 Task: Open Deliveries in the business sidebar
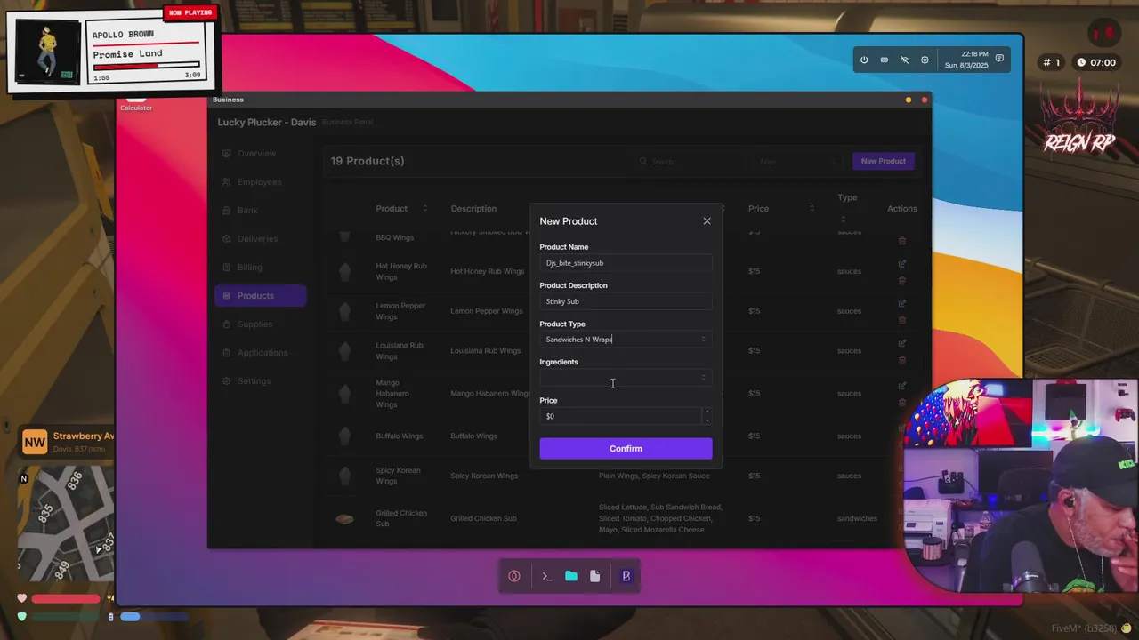pyautogui.click(x=260, y=239)
